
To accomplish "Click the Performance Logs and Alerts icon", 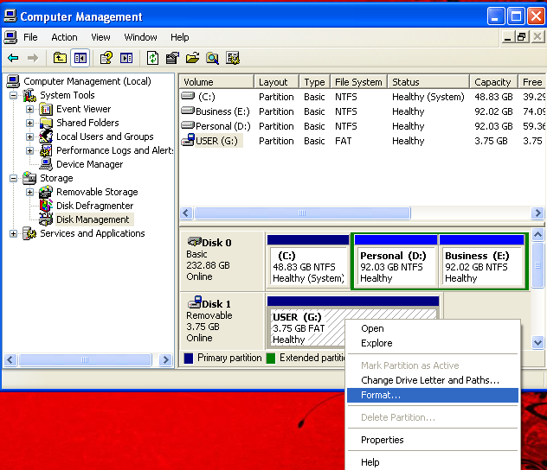I will pyautogui.click(x=46, y=150).
